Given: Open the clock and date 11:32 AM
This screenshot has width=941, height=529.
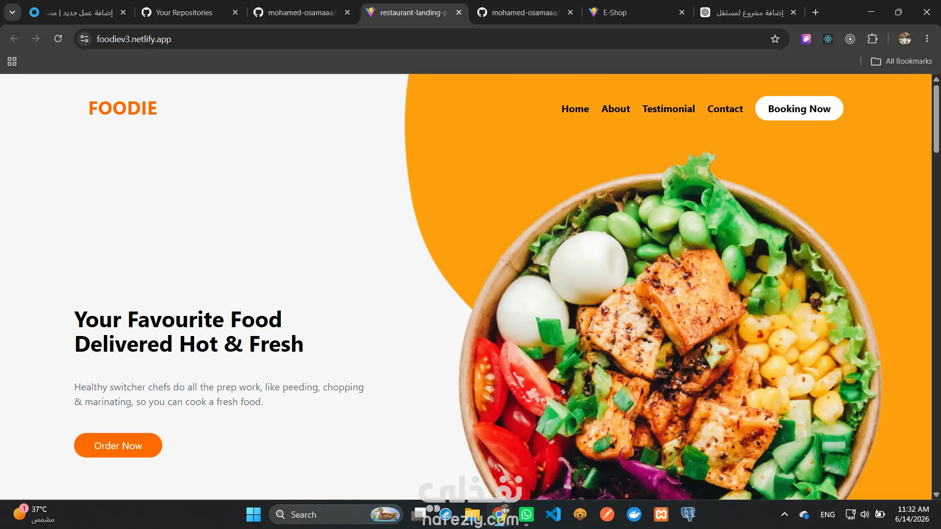Looking at the screenshot, I should click(912, 514).
